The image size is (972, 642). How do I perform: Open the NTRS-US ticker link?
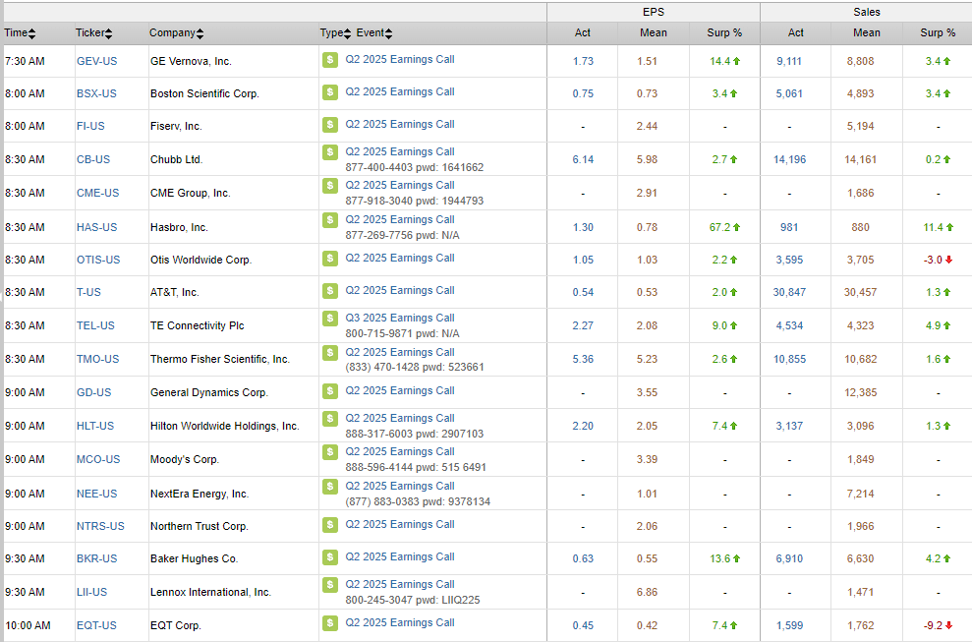click(100, 526)
